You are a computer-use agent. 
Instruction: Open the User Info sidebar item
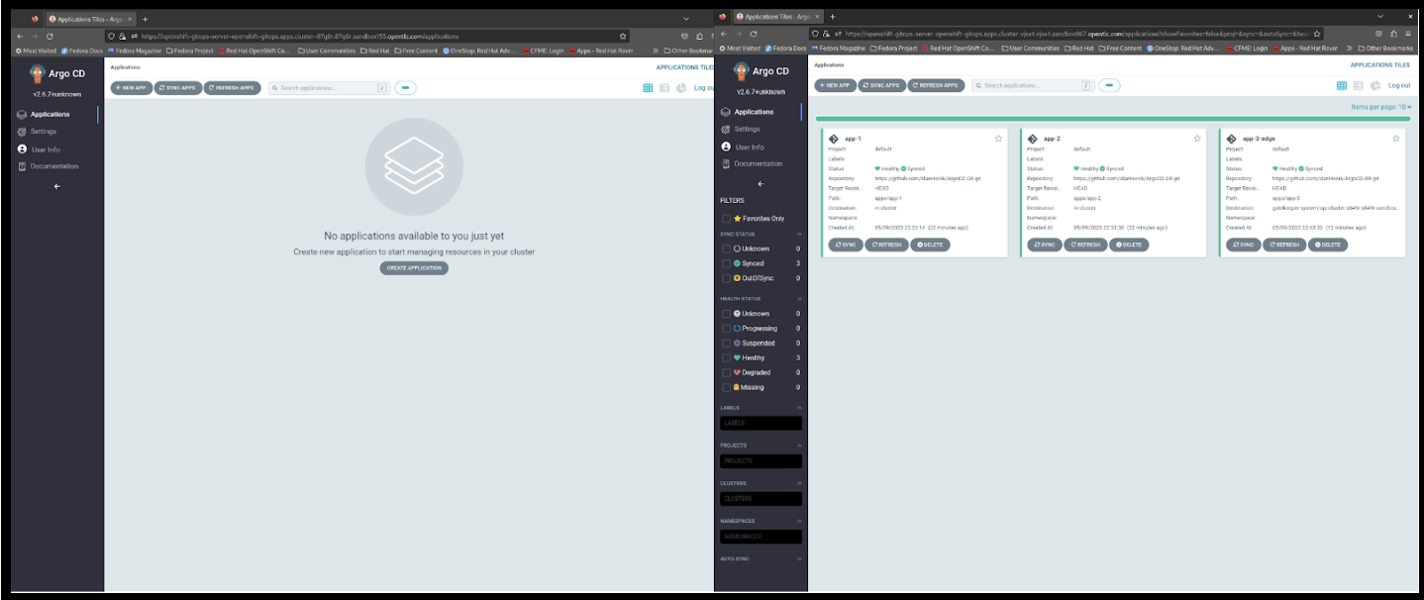[748, 147]
